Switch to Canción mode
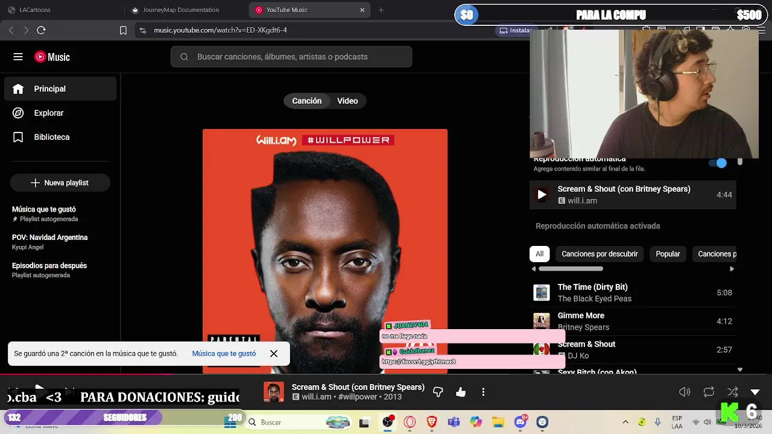 click(306, 101)
